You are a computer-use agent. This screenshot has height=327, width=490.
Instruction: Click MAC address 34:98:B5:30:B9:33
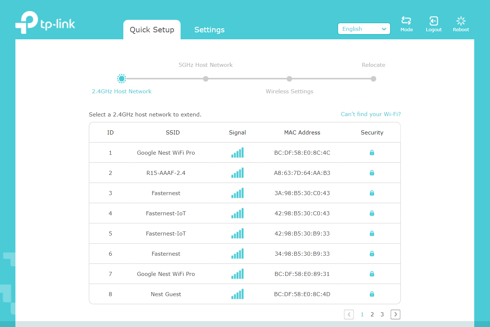coord(302,254)
